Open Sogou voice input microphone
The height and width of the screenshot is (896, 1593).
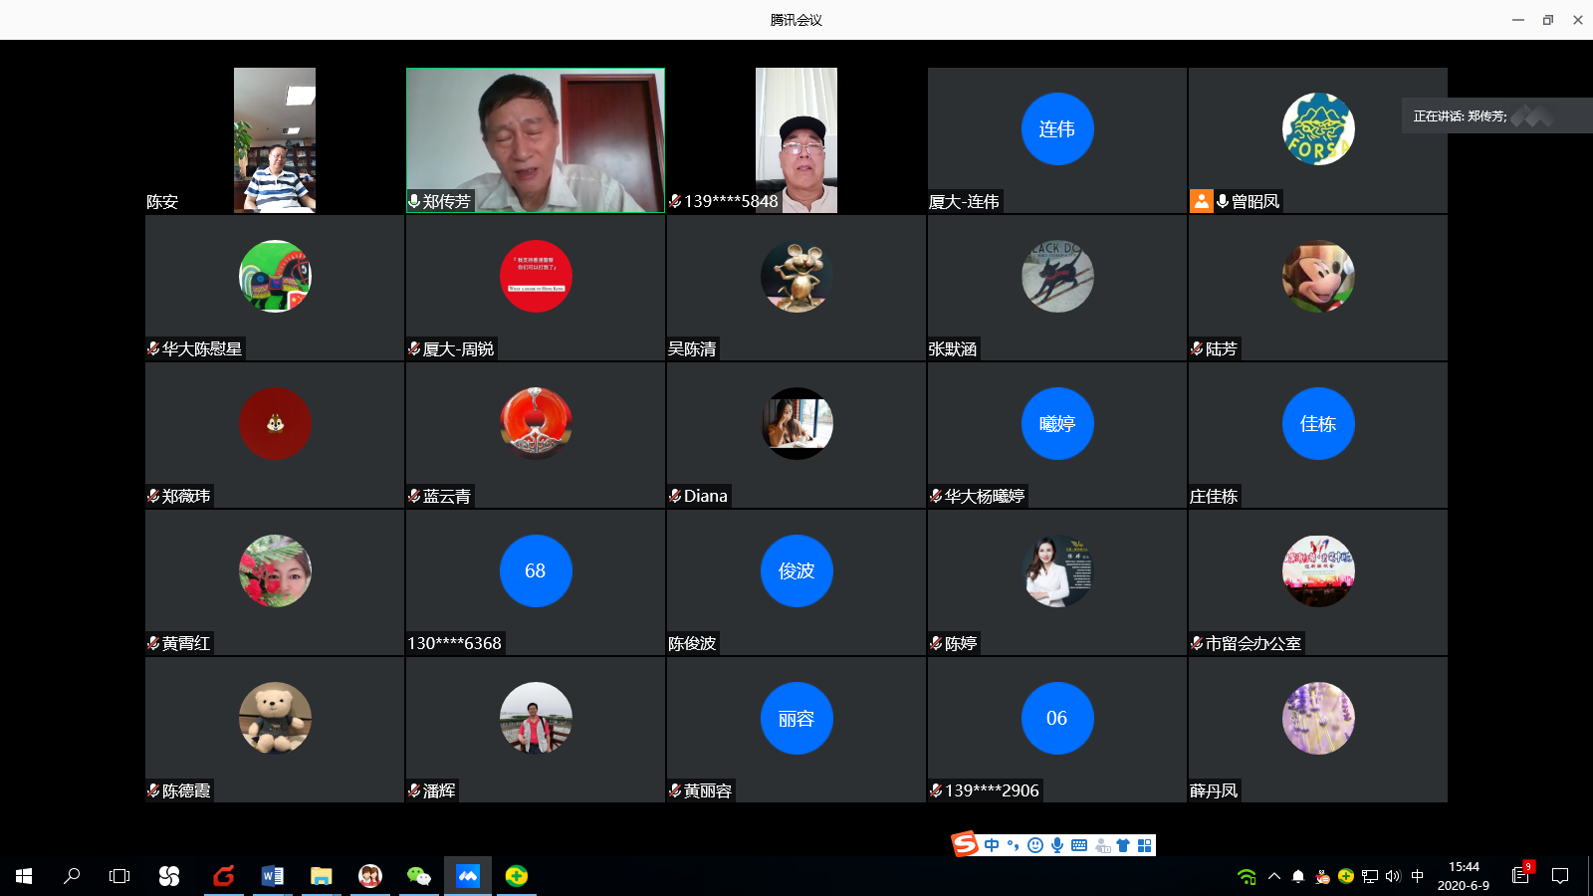pos(1057,845)
